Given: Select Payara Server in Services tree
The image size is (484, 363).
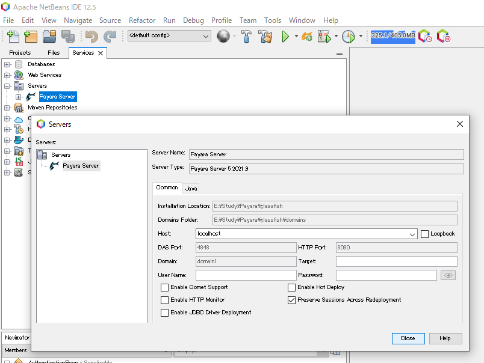Looking at the screenshot, I should (x=58, y=97).
